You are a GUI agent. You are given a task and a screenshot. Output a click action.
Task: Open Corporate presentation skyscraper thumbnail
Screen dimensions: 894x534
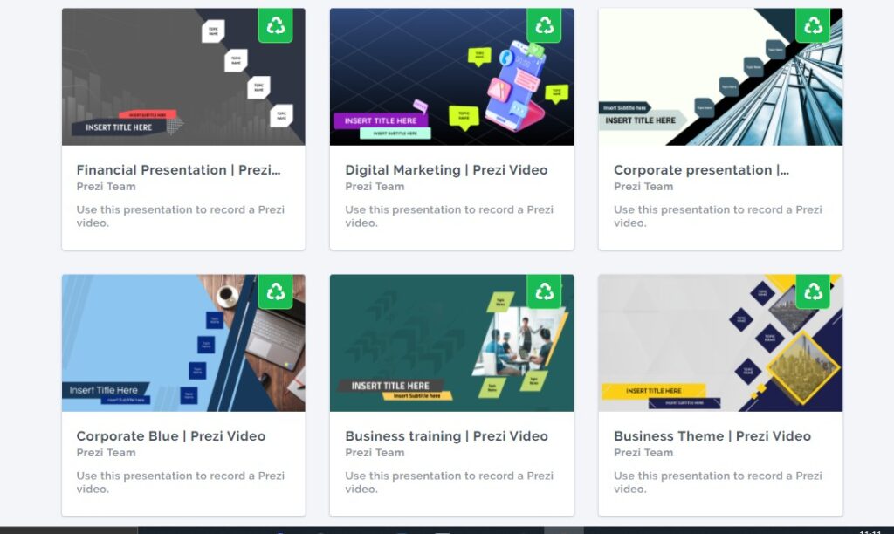pyautogui.click(x=720, y=77)
